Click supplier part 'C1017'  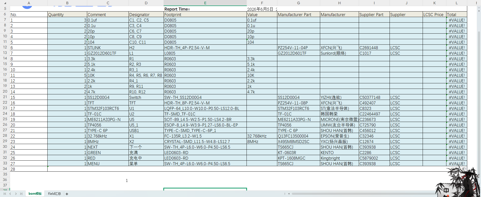374,53
